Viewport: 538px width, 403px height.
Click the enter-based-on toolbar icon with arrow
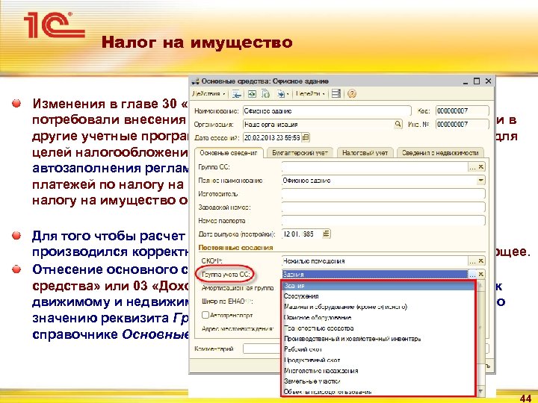point(282,93)
